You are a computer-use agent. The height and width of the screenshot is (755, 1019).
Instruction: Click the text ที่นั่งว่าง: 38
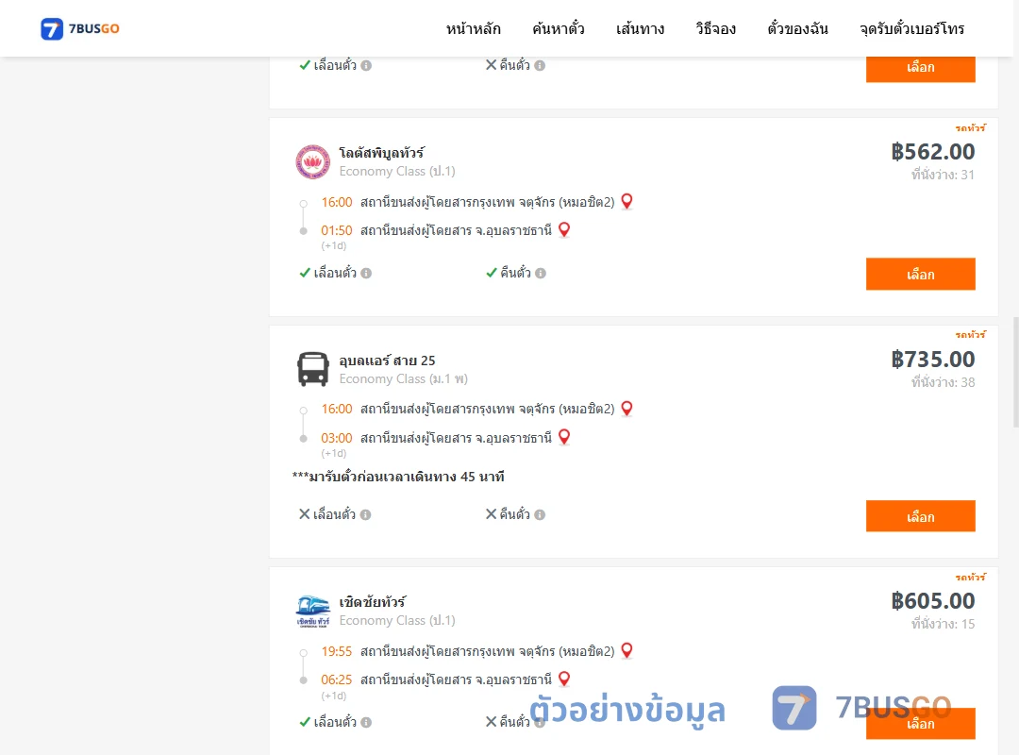943,381
